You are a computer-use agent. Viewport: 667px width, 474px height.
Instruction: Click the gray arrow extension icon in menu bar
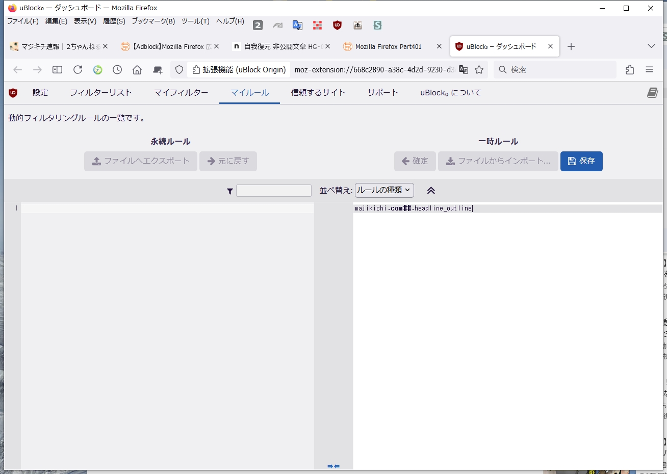(277, 25)
